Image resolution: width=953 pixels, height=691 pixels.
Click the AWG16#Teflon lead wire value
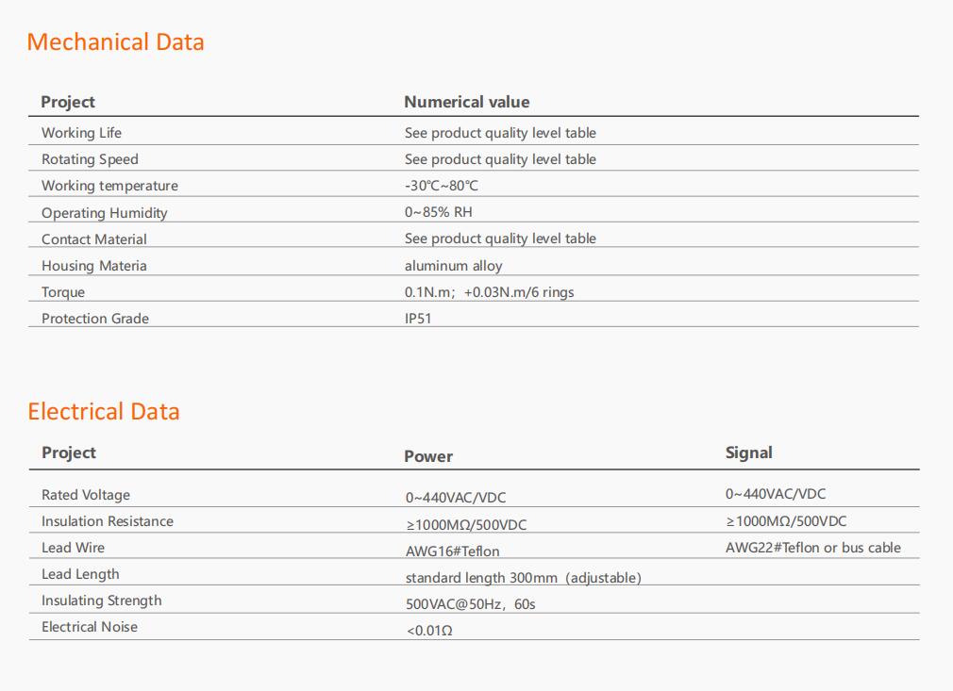pos(453,551)
